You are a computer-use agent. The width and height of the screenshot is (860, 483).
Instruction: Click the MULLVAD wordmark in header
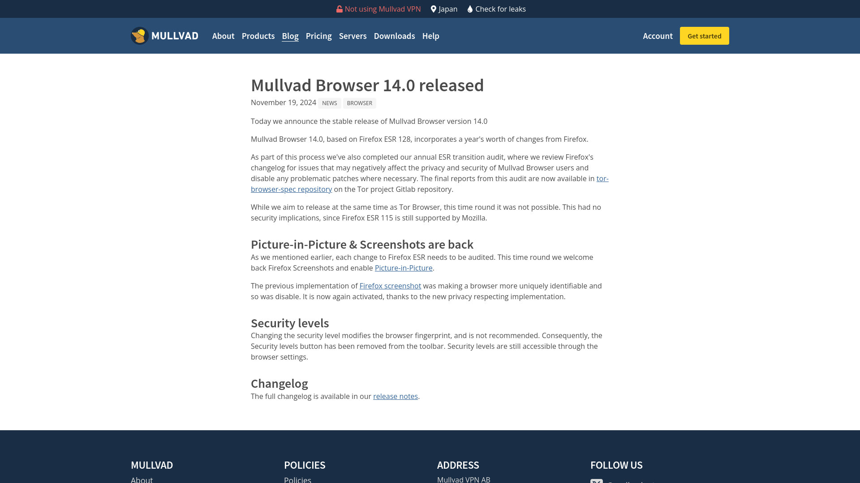coord(175,36)
